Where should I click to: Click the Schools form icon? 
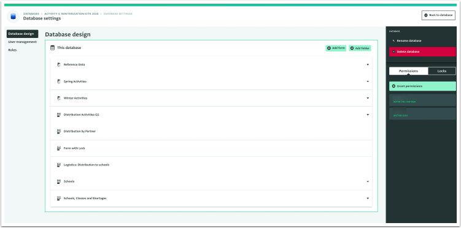tap(59, 181)
